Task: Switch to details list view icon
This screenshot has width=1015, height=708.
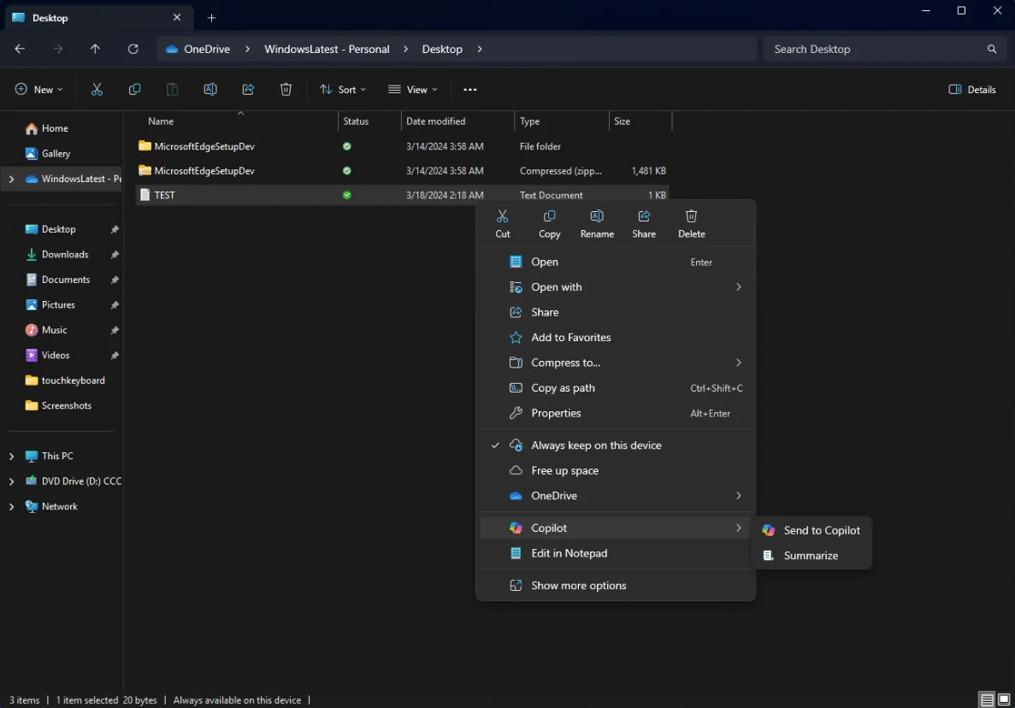Action: [987, 699]
